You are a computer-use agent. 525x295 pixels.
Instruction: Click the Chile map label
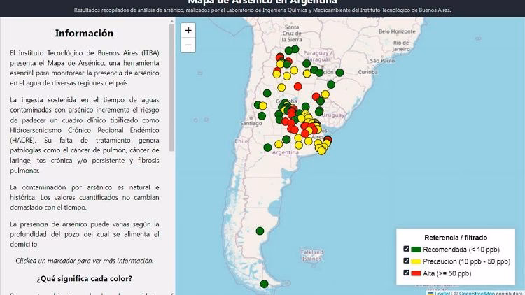(241, 141)
